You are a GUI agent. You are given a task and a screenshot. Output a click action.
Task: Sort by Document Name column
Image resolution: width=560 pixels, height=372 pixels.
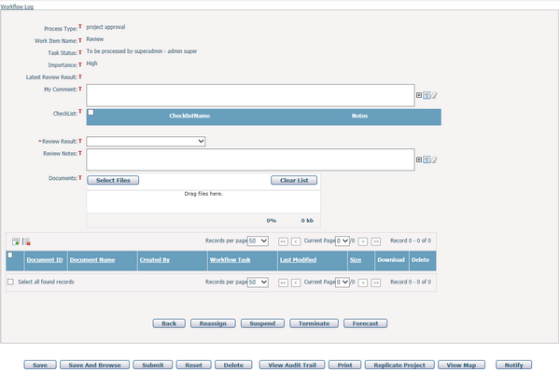(92, 259)
